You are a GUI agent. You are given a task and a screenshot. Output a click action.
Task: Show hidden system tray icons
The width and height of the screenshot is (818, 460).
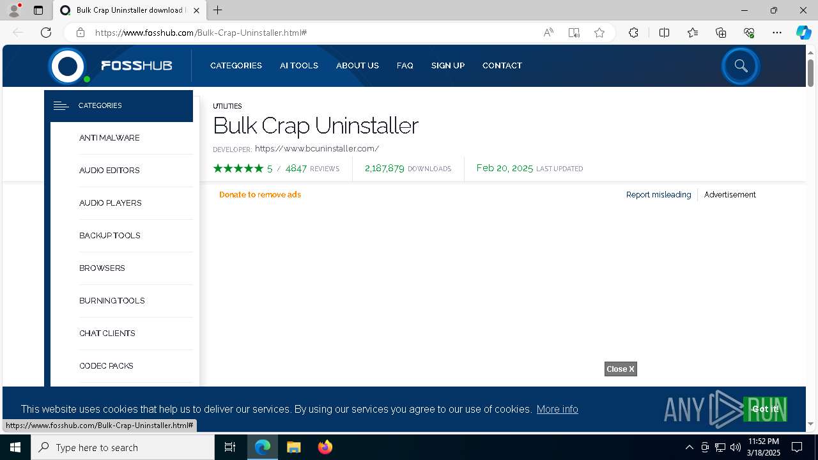[x=689, y=447]
